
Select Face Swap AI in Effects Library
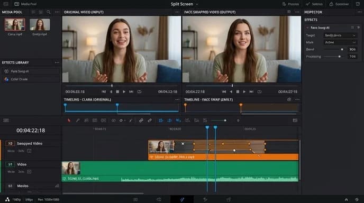(31, 71)
